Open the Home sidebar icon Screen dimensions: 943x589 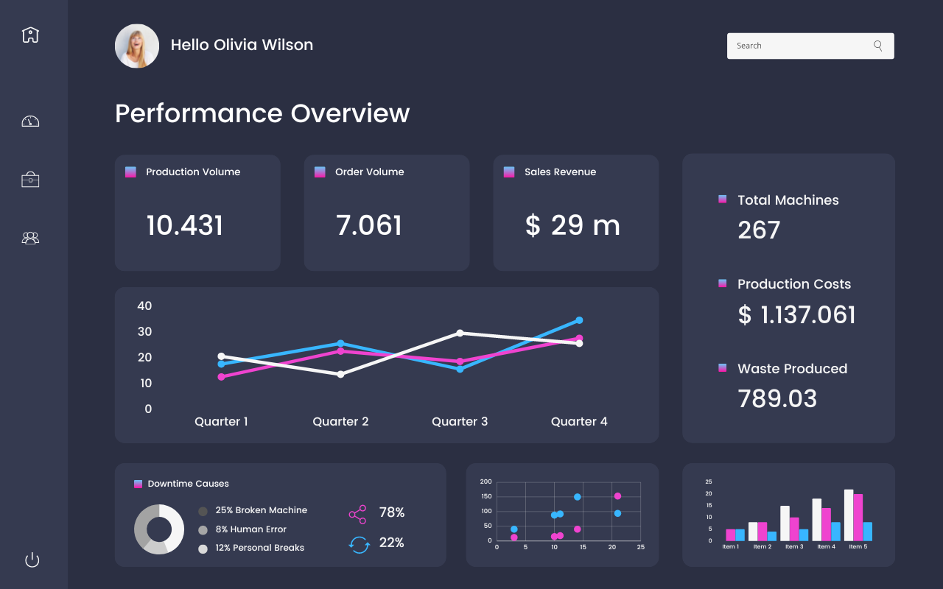[x=30, y=35]
